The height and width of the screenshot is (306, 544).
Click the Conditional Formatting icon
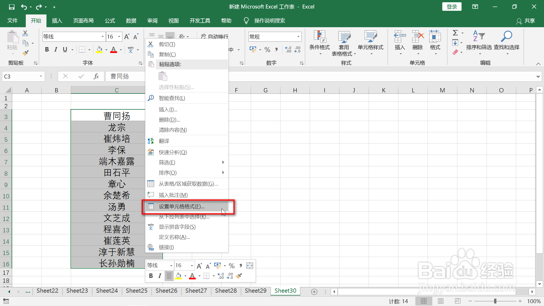(x=319, y=37)
